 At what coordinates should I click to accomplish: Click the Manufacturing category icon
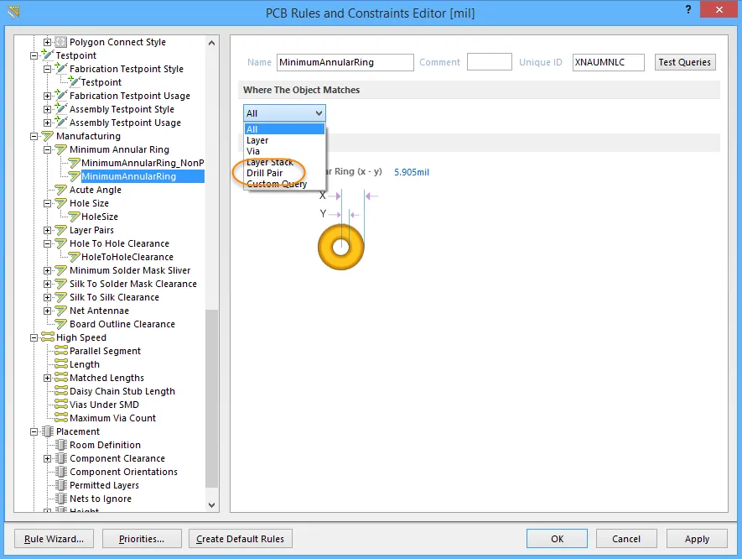pos(47,136)
